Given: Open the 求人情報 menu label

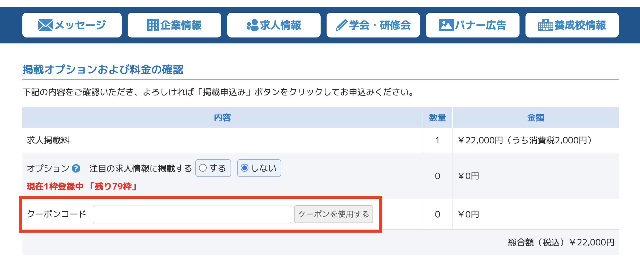Looking at the screenshot, I should 280,25.
